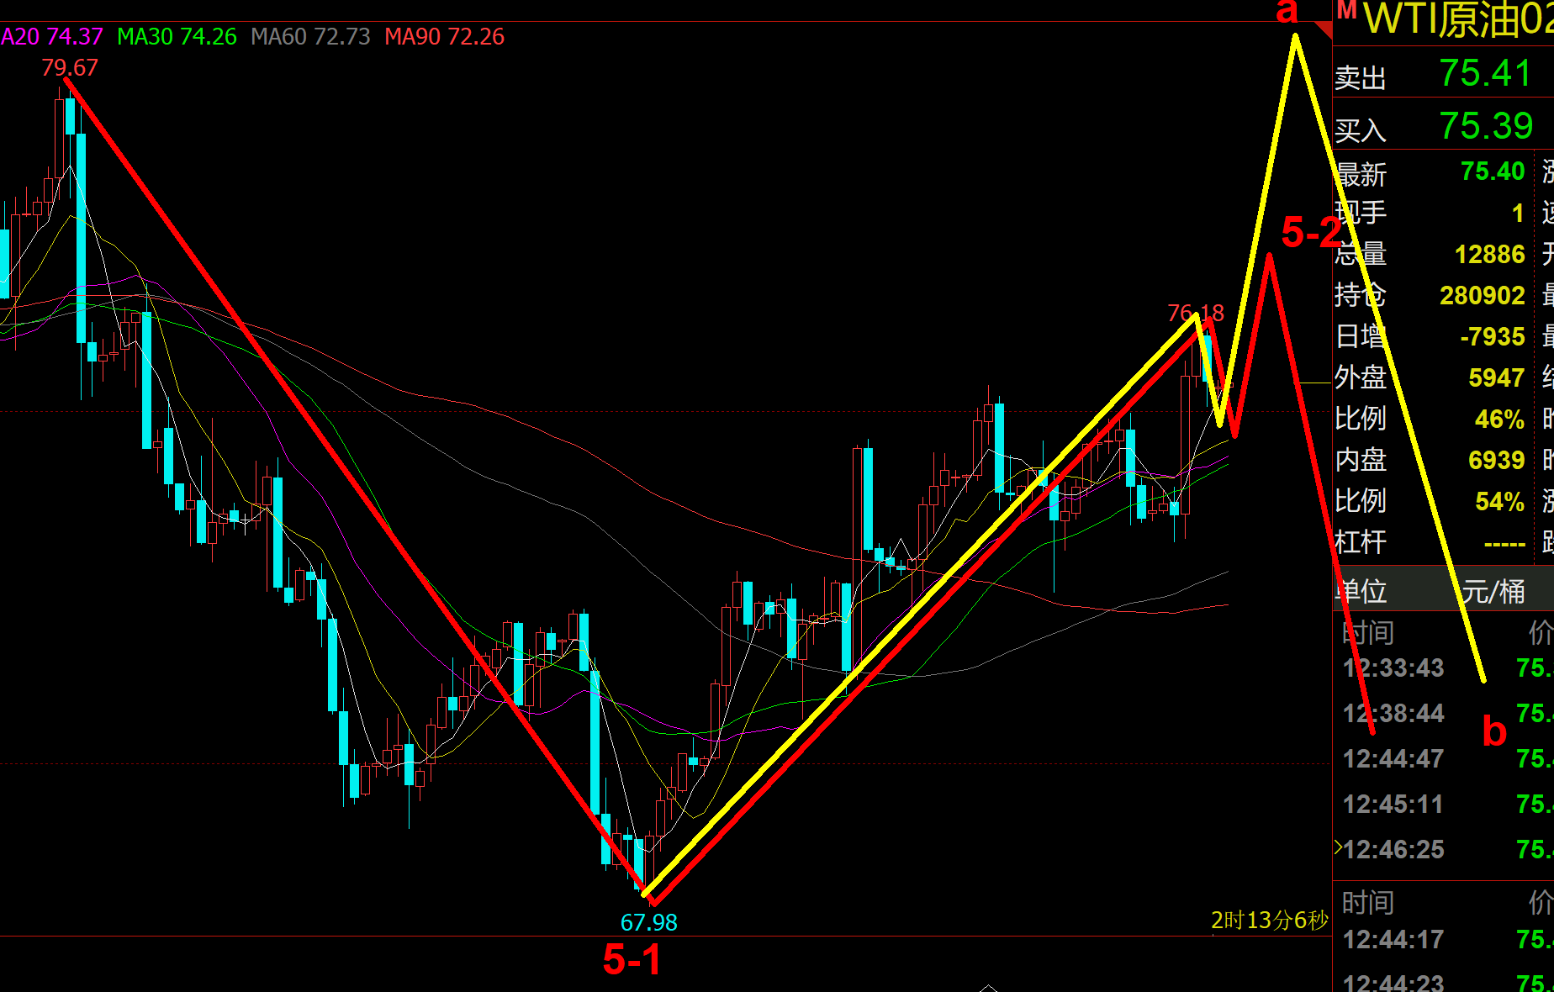Select the 12:45:11 trade row

1444,804
